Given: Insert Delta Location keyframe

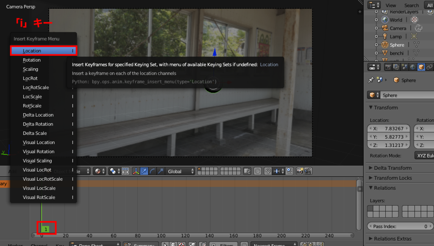Looking at the screenshot, I should tap(44, 115).
